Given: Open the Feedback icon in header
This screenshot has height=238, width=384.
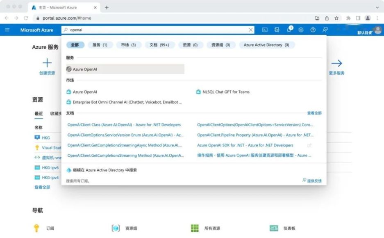Looking at the screenshot, I should [325, 30].
